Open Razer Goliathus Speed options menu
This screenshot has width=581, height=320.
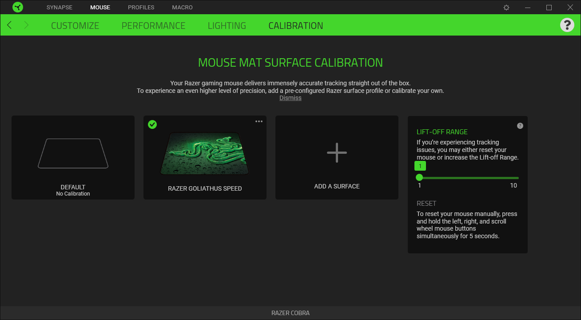point(259,122)
